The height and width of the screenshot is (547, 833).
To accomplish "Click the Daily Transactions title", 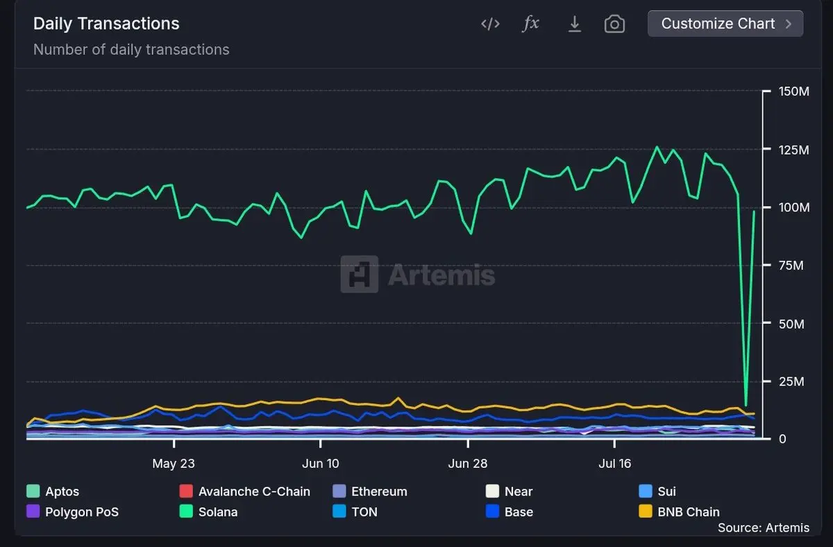I will pos(106,24).
